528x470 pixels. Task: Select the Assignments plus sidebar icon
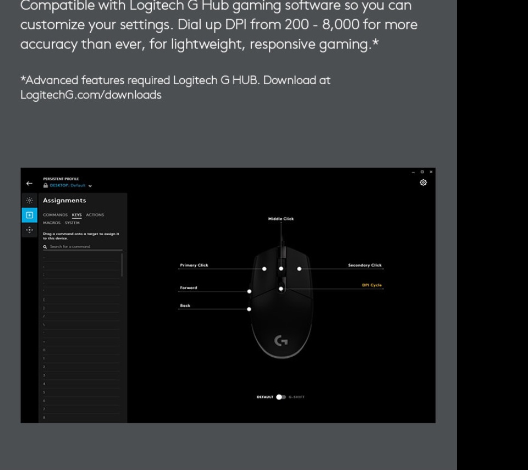(29, 215)
